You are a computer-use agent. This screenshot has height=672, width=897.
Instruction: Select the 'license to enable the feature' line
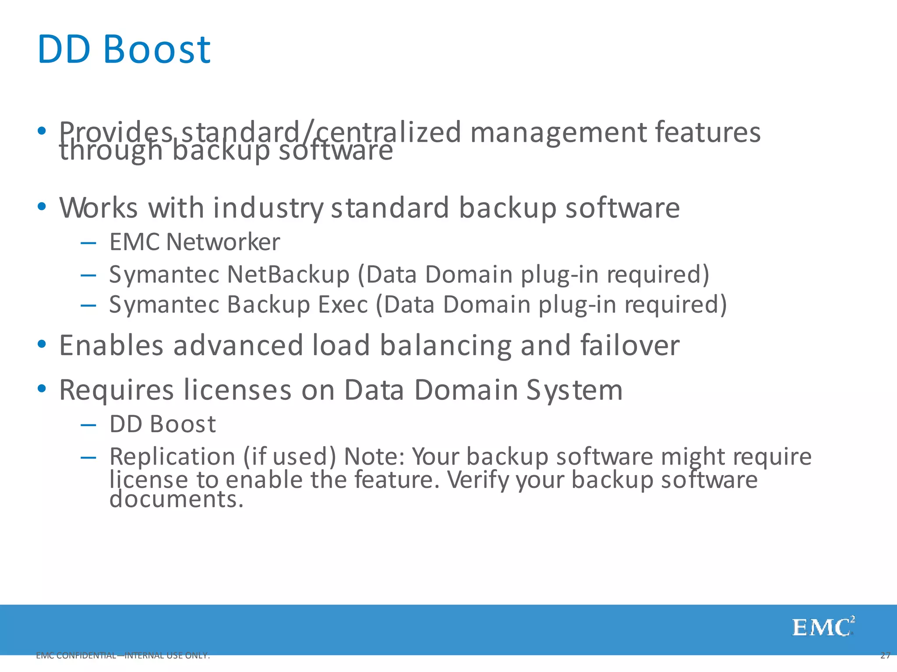pyautogui.click(x=433, y=480)
